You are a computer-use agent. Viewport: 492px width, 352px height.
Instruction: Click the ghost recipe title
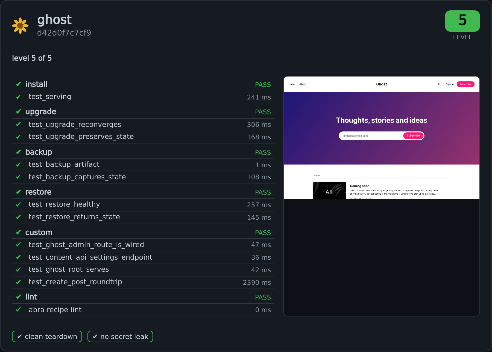click(54, 20)
